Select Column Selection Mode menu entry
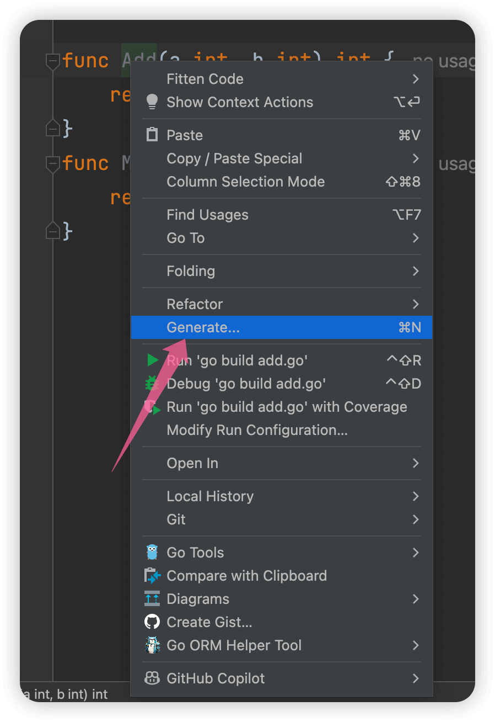This screenshot has width=495, height=722. coord(245,182)
